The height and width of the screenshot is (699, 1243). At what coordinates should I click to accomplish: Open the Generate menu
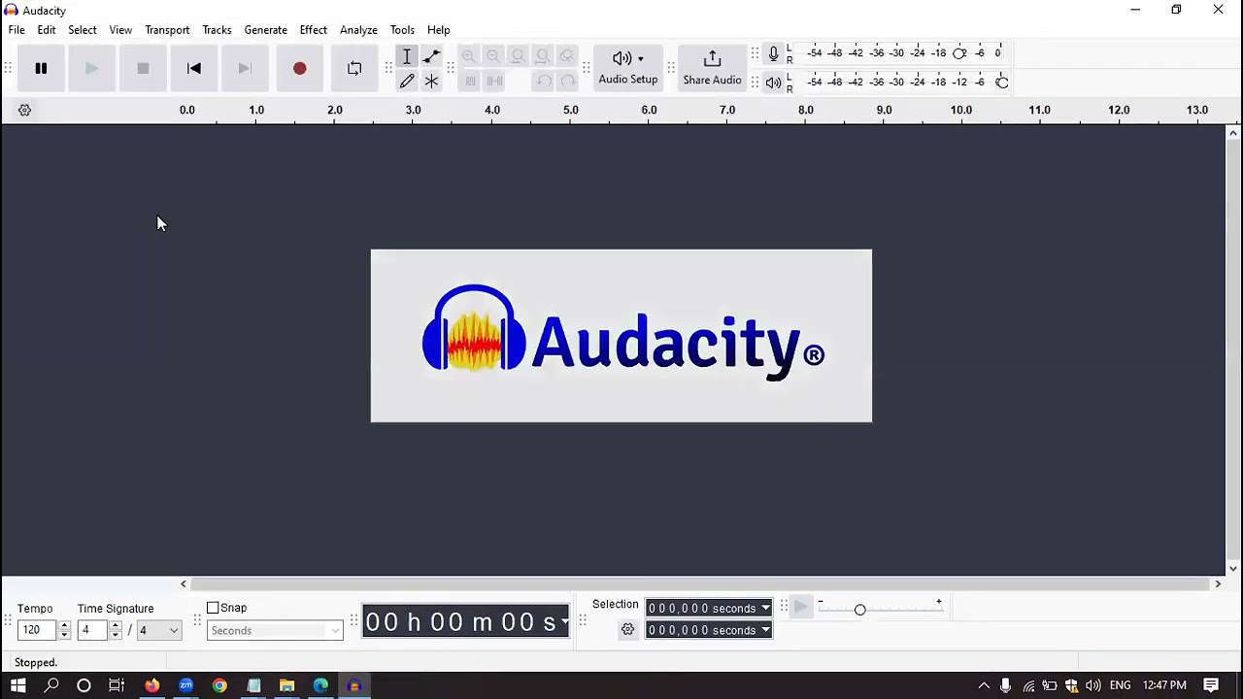(265, 30)
